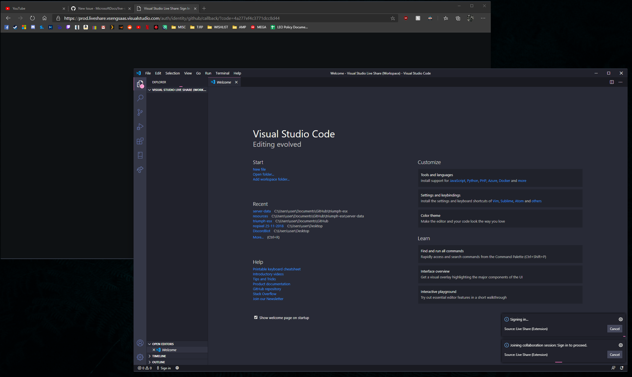
Task: Open the WISHLIST bookmarks folder
Action: pos(218,27)
